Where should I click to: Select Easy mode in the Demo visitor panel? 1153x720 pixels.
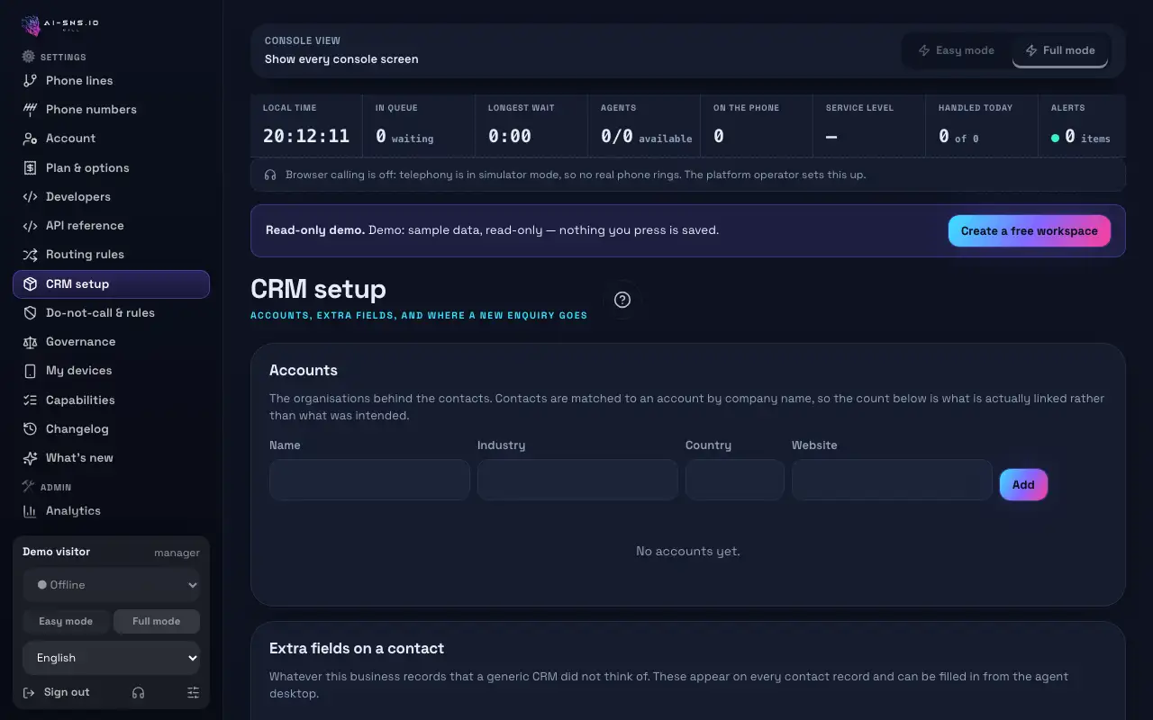66,621
